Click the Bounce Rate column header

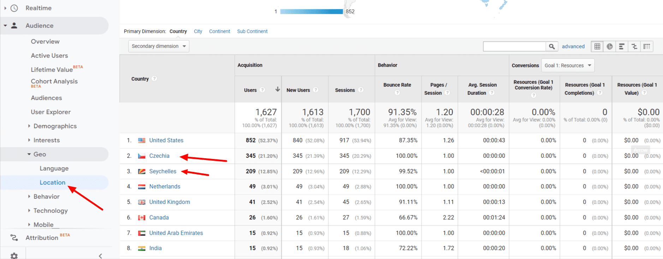tap(397, 85)
